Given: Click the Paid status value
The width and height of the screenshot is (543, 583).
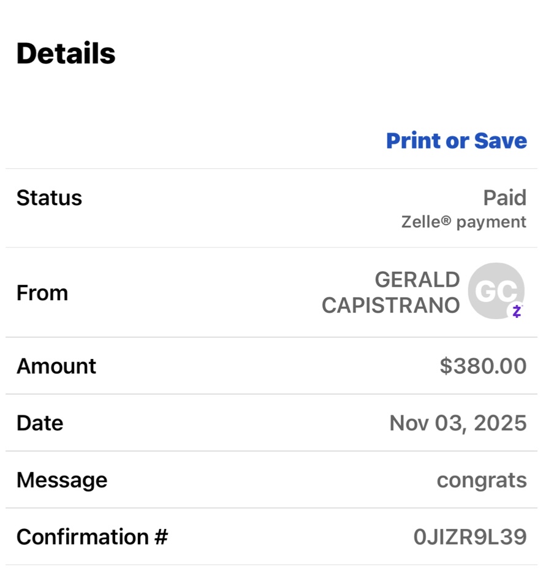Looking at the screenshot, I should (504, 198).
